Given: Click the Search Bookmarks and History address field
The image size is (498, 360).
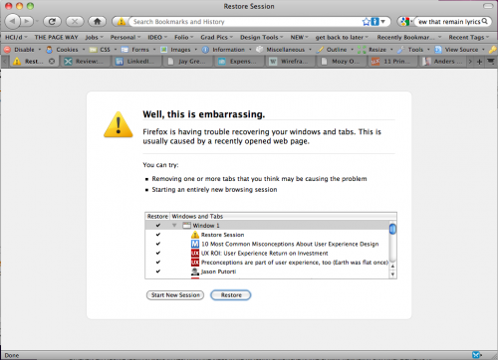Looking at the screenshot, I should pos(247,22).
